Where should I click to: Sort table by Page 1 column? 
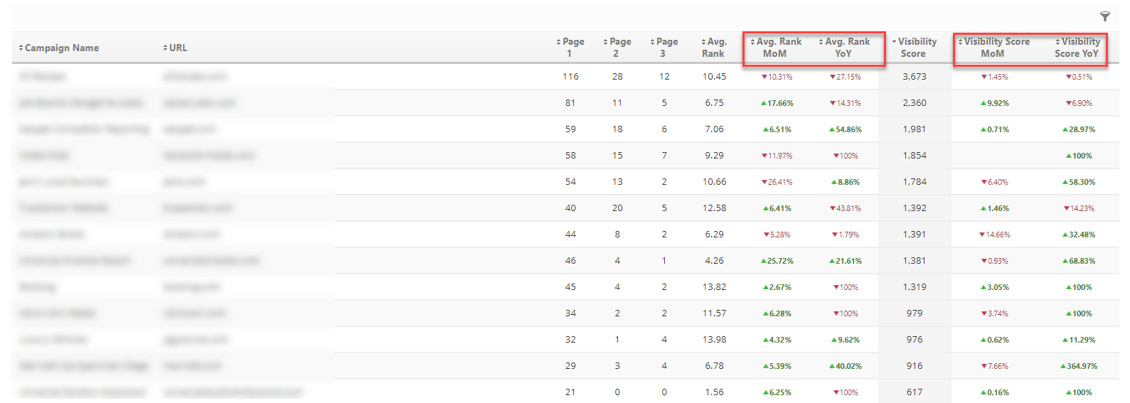(570, 47)
